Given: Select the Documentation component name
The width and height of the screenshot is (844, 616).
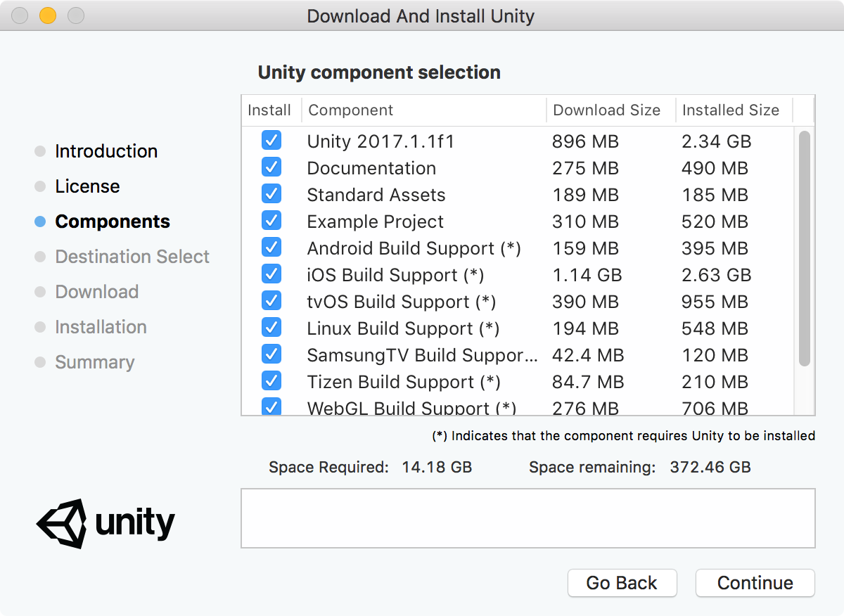Looking at the screenshot, I should point(371,168).
